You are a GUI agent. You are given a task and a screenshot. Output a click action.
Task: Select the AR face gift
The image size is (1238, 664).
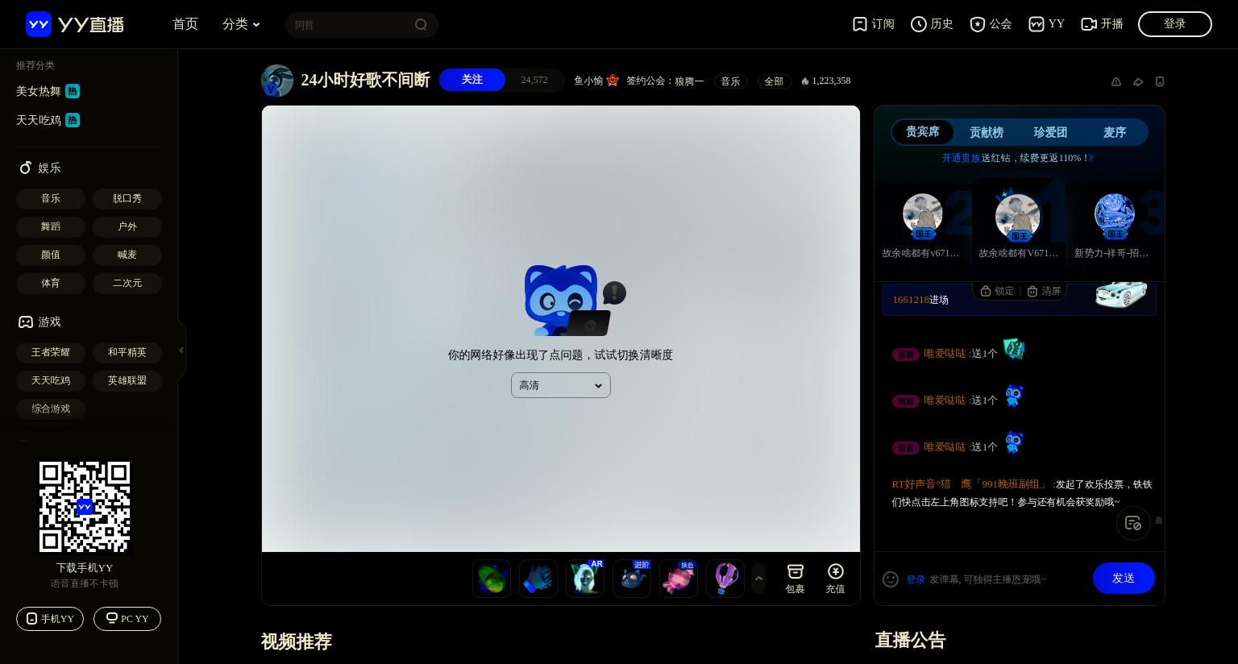pyautogui.click(x=585, y=579)
